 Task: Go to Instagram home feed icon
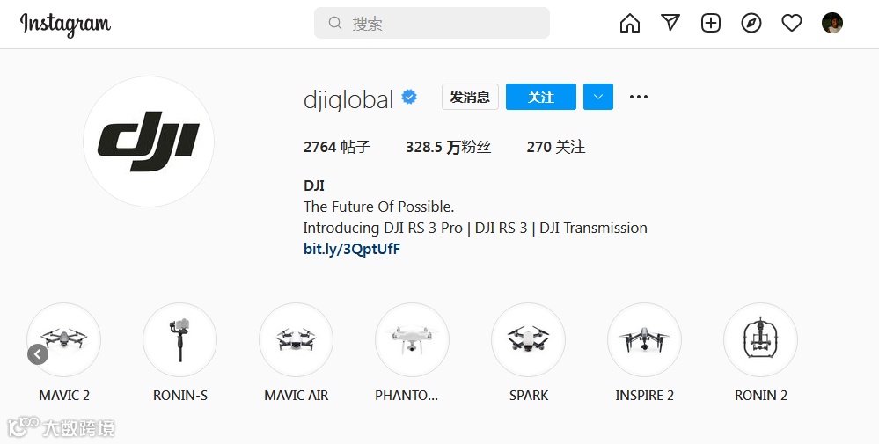pos(629,23)
